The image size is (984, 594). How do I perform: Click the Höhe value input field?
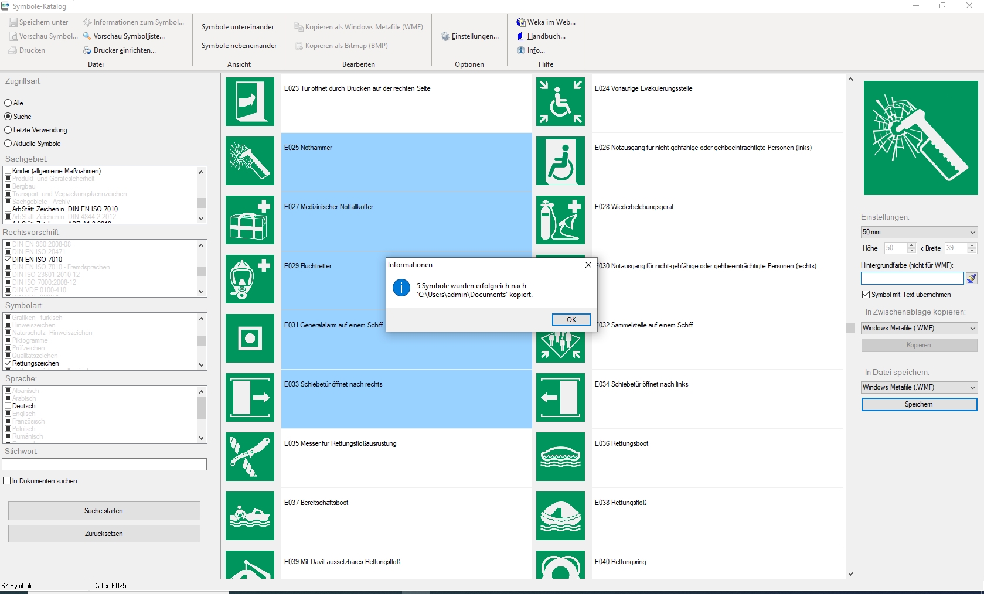(x=896, y=248)
